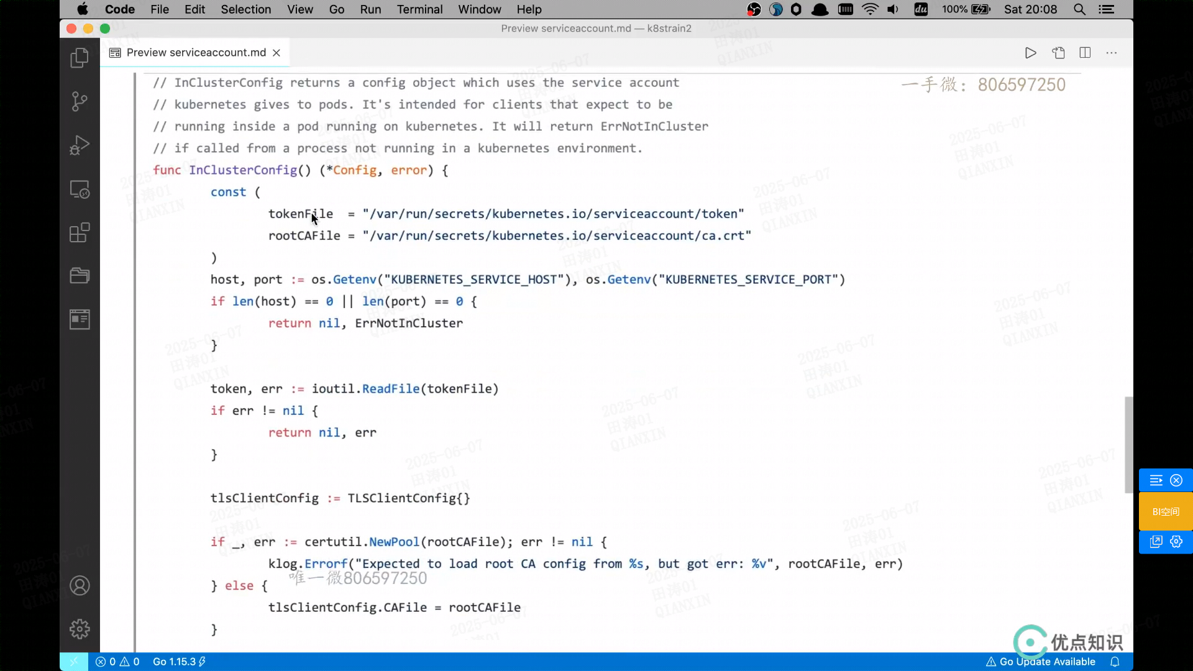Split the editor to the right
1193x671 pixels.
[1085, 53]
